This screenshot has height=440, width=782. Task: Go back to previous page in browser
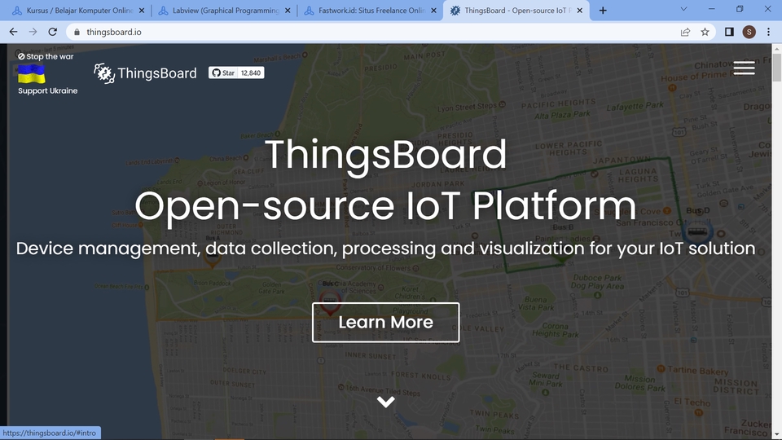click(14, 32)
